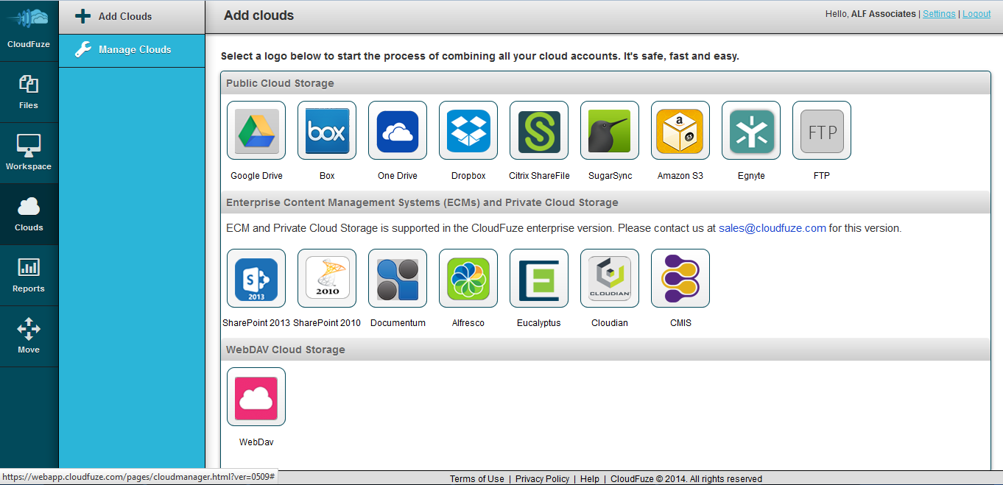The height and width of the screenshot is (485, 1003).
Task: Open the Move section
Action: pyautogui.click(x=29, y=336)
